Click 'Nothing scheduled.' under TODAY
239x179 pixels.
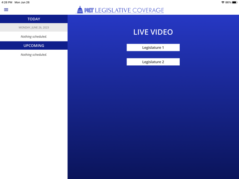coord(34,36)
